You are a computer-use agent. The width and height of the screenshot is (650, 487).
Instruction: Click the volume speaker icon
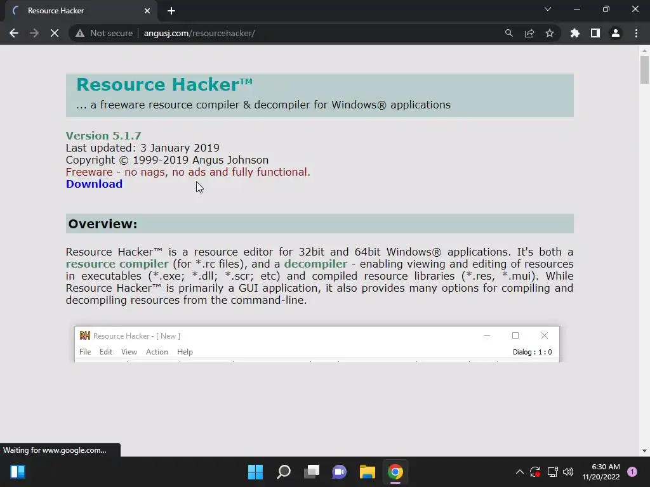click(568, 472)
